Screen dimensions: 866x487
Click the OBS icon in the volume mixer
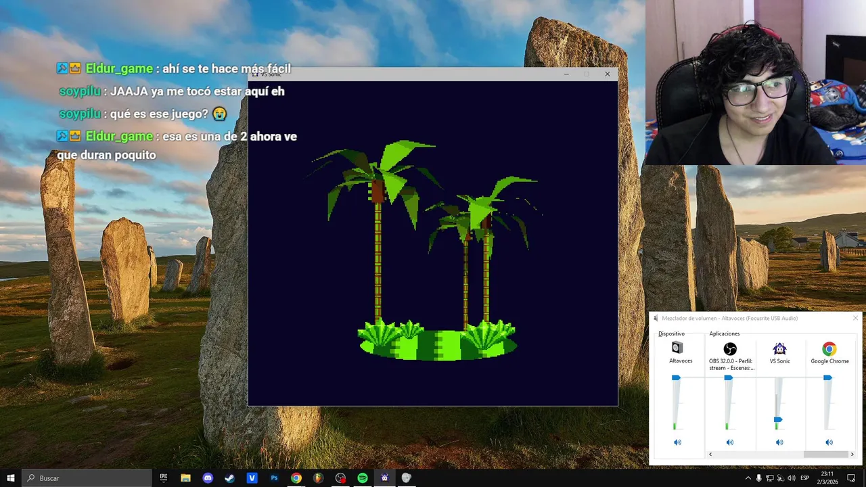(730, 348)
